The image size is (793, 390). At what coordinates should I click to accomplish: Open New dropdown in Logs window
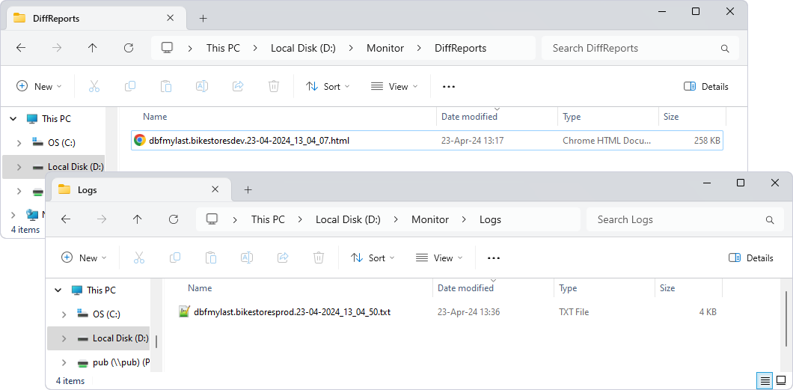pos(84,258)
